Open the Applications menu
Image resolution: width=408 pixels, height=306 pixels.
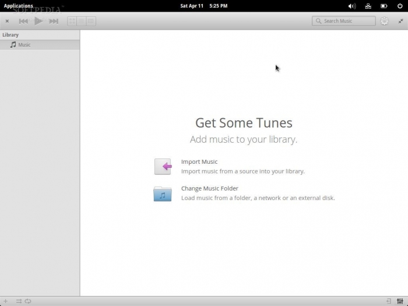[19, 6]
